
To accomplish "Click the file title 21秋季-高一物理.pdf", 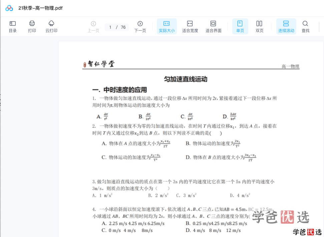I will point(40,8).
